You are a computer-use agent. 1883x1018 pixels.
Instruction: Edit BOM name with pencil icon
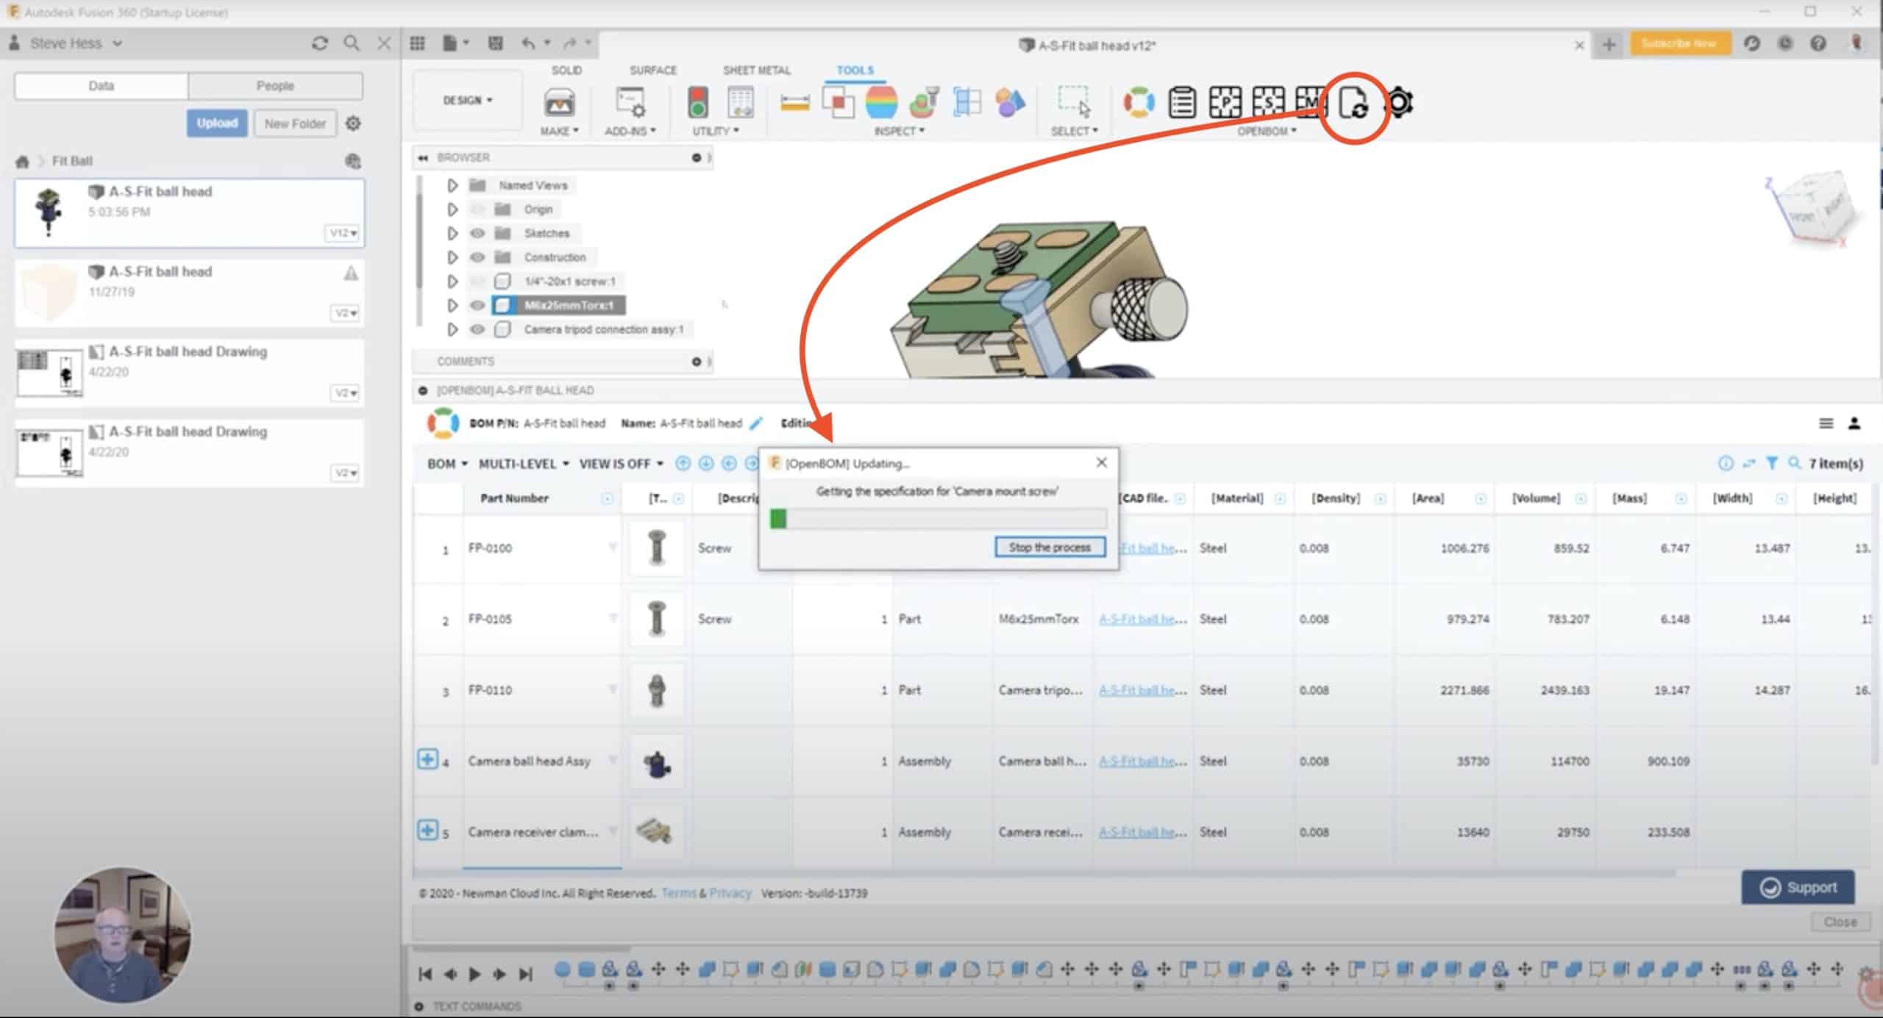click(756, 423)
